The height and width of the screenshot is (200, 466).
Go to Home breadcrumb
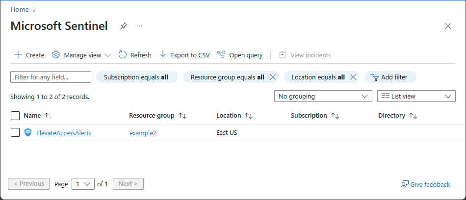point(20,9)
